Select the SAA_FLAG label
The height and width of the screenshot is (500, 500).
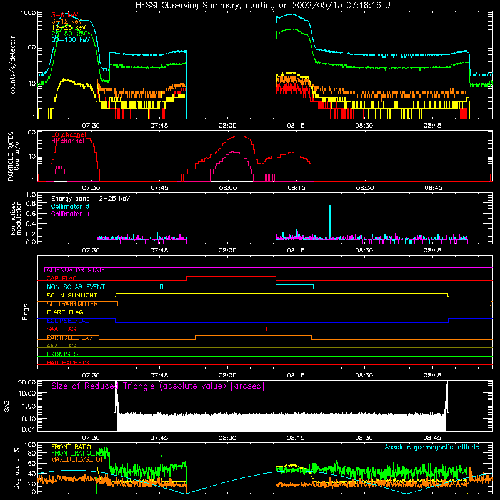pos(61,329)
